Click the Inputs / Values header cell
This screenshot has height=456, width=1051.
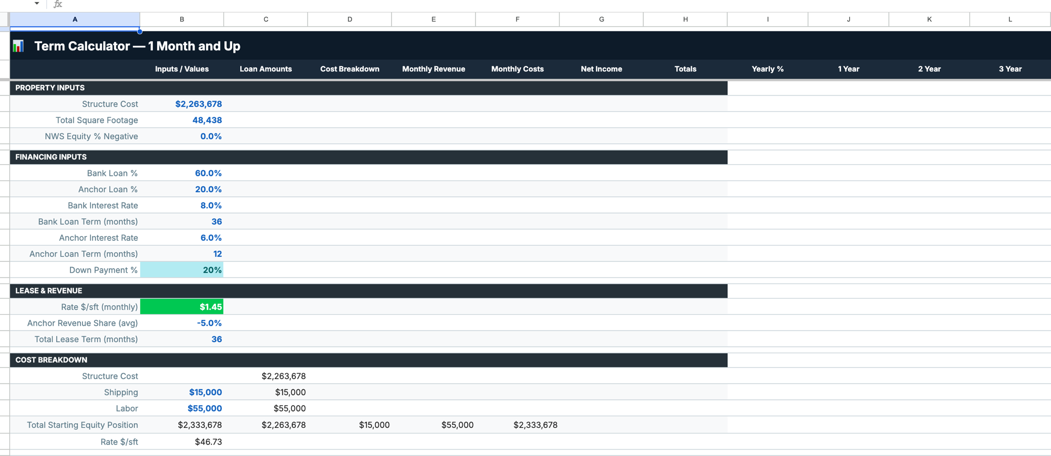182,69
